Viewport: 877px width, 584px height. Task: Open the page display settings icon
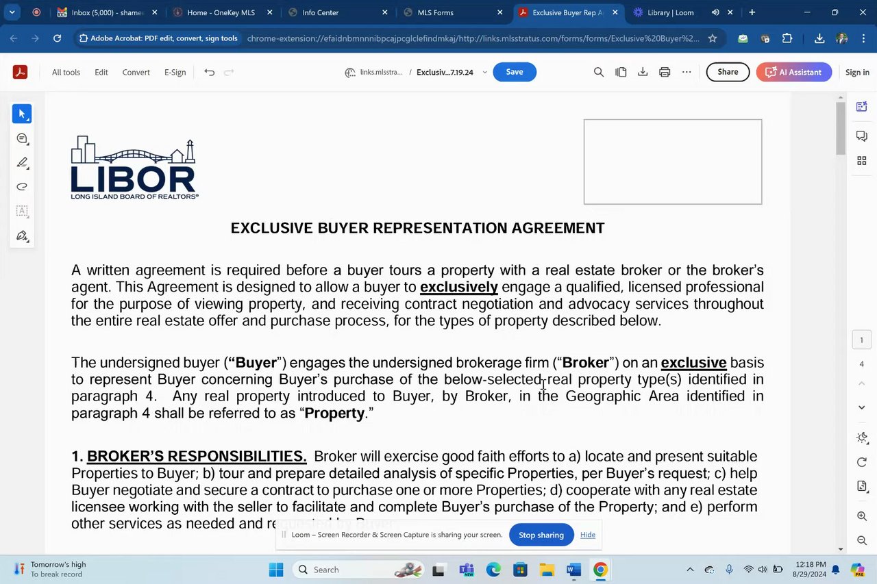pyautogui.click(x=862, y=487)
